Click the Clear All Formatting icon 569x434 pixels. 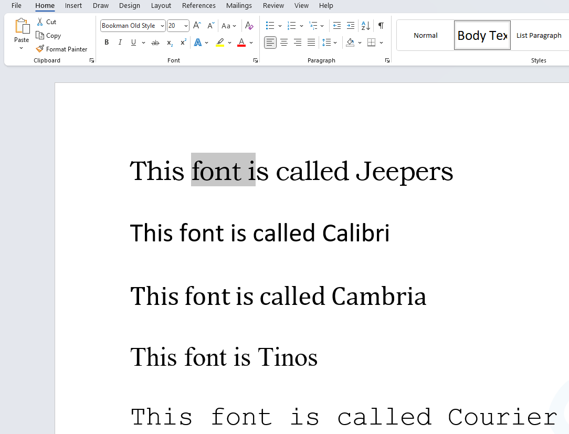click(249, 26)
